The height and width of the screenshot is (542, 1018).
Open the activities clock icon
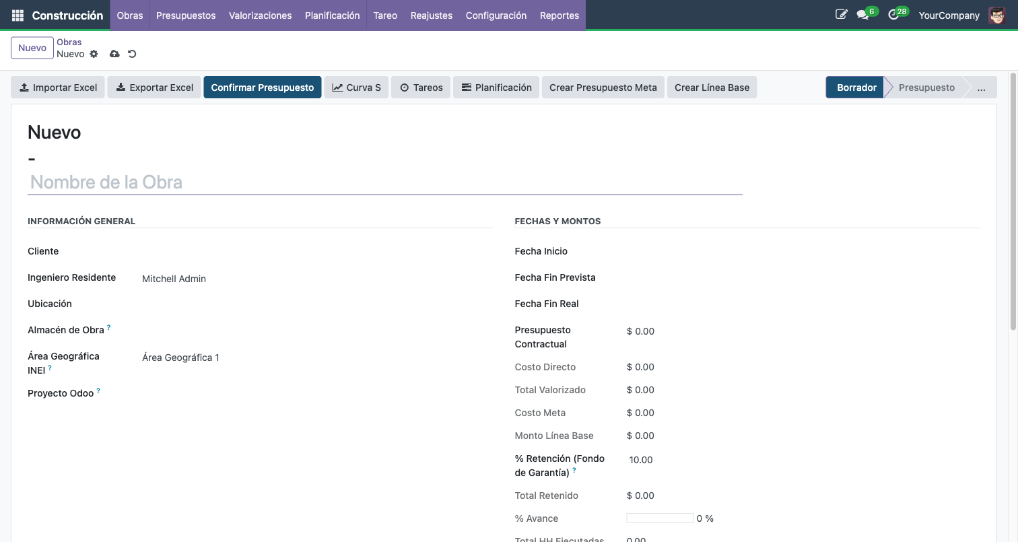[x=893, y=15]
